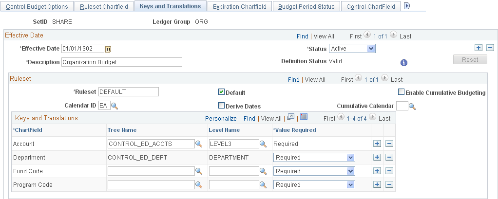
Task: Click into the Description text field
Action: point(122,62)
